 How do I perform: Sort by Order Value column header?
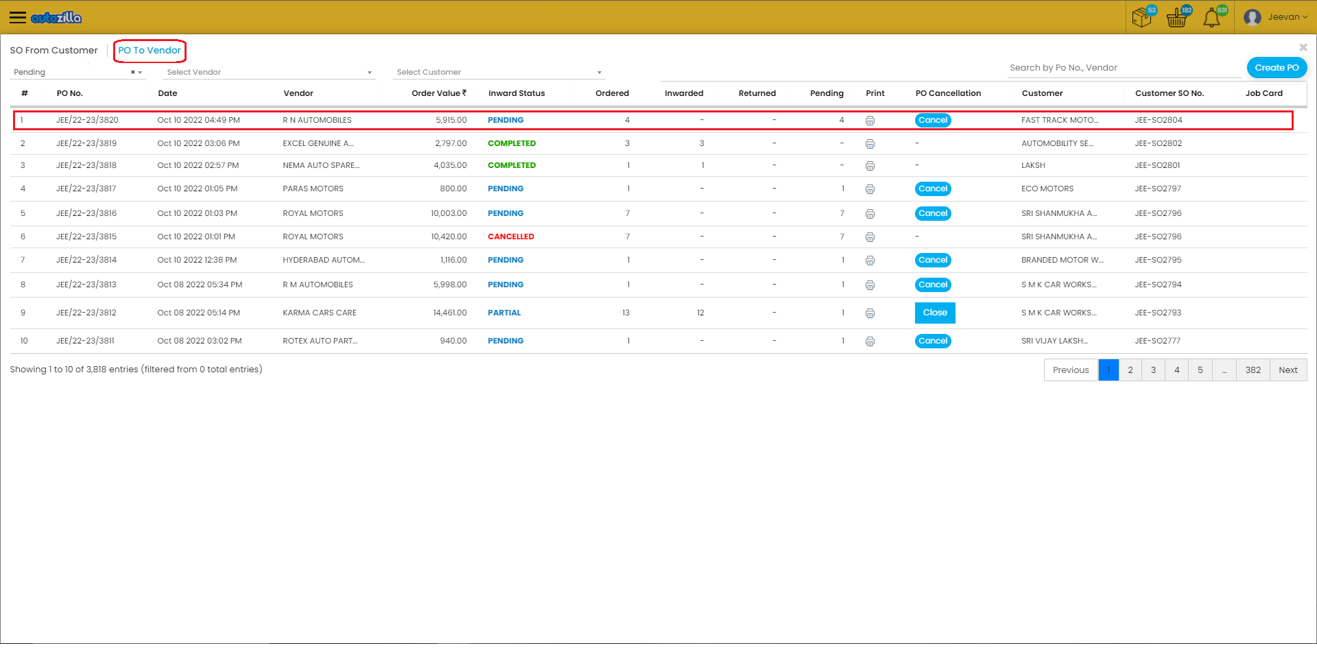(439, 93)
